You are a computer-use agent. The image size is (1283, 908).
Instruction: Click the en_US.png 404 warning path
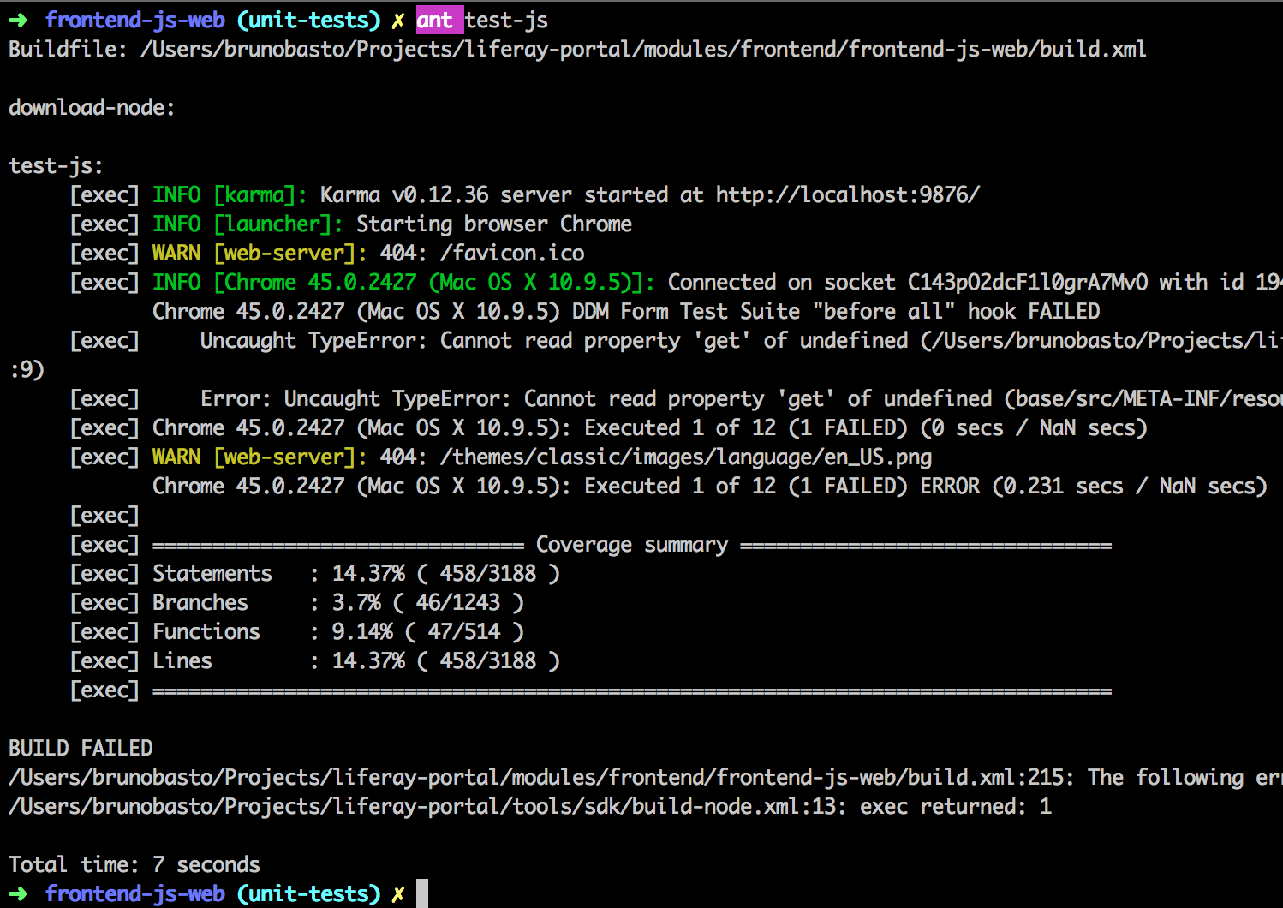pos(686,457)
